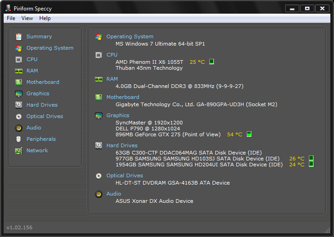Click the Motherboard heading in summary panel

coord(123,97)
